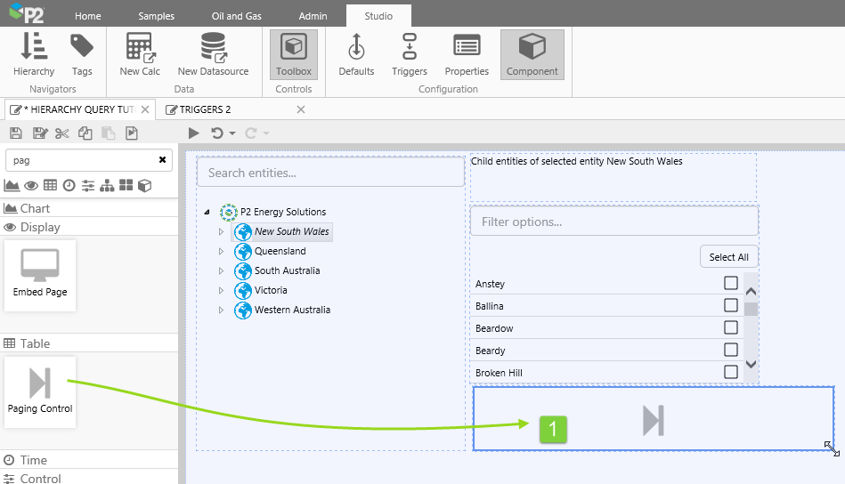Open the Properties panel
The height and width of the screenshot is (484, 845).
coord(467,54)
